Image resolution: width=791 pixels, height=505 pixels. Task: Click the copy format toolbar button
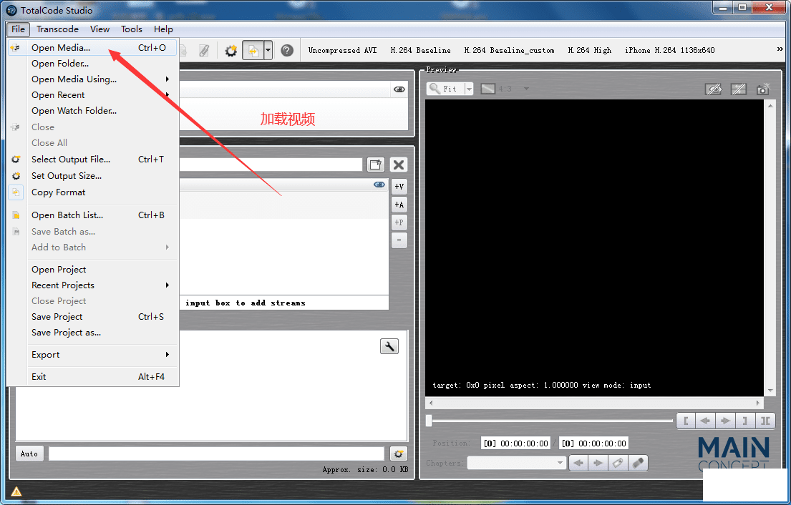point(253,50)
